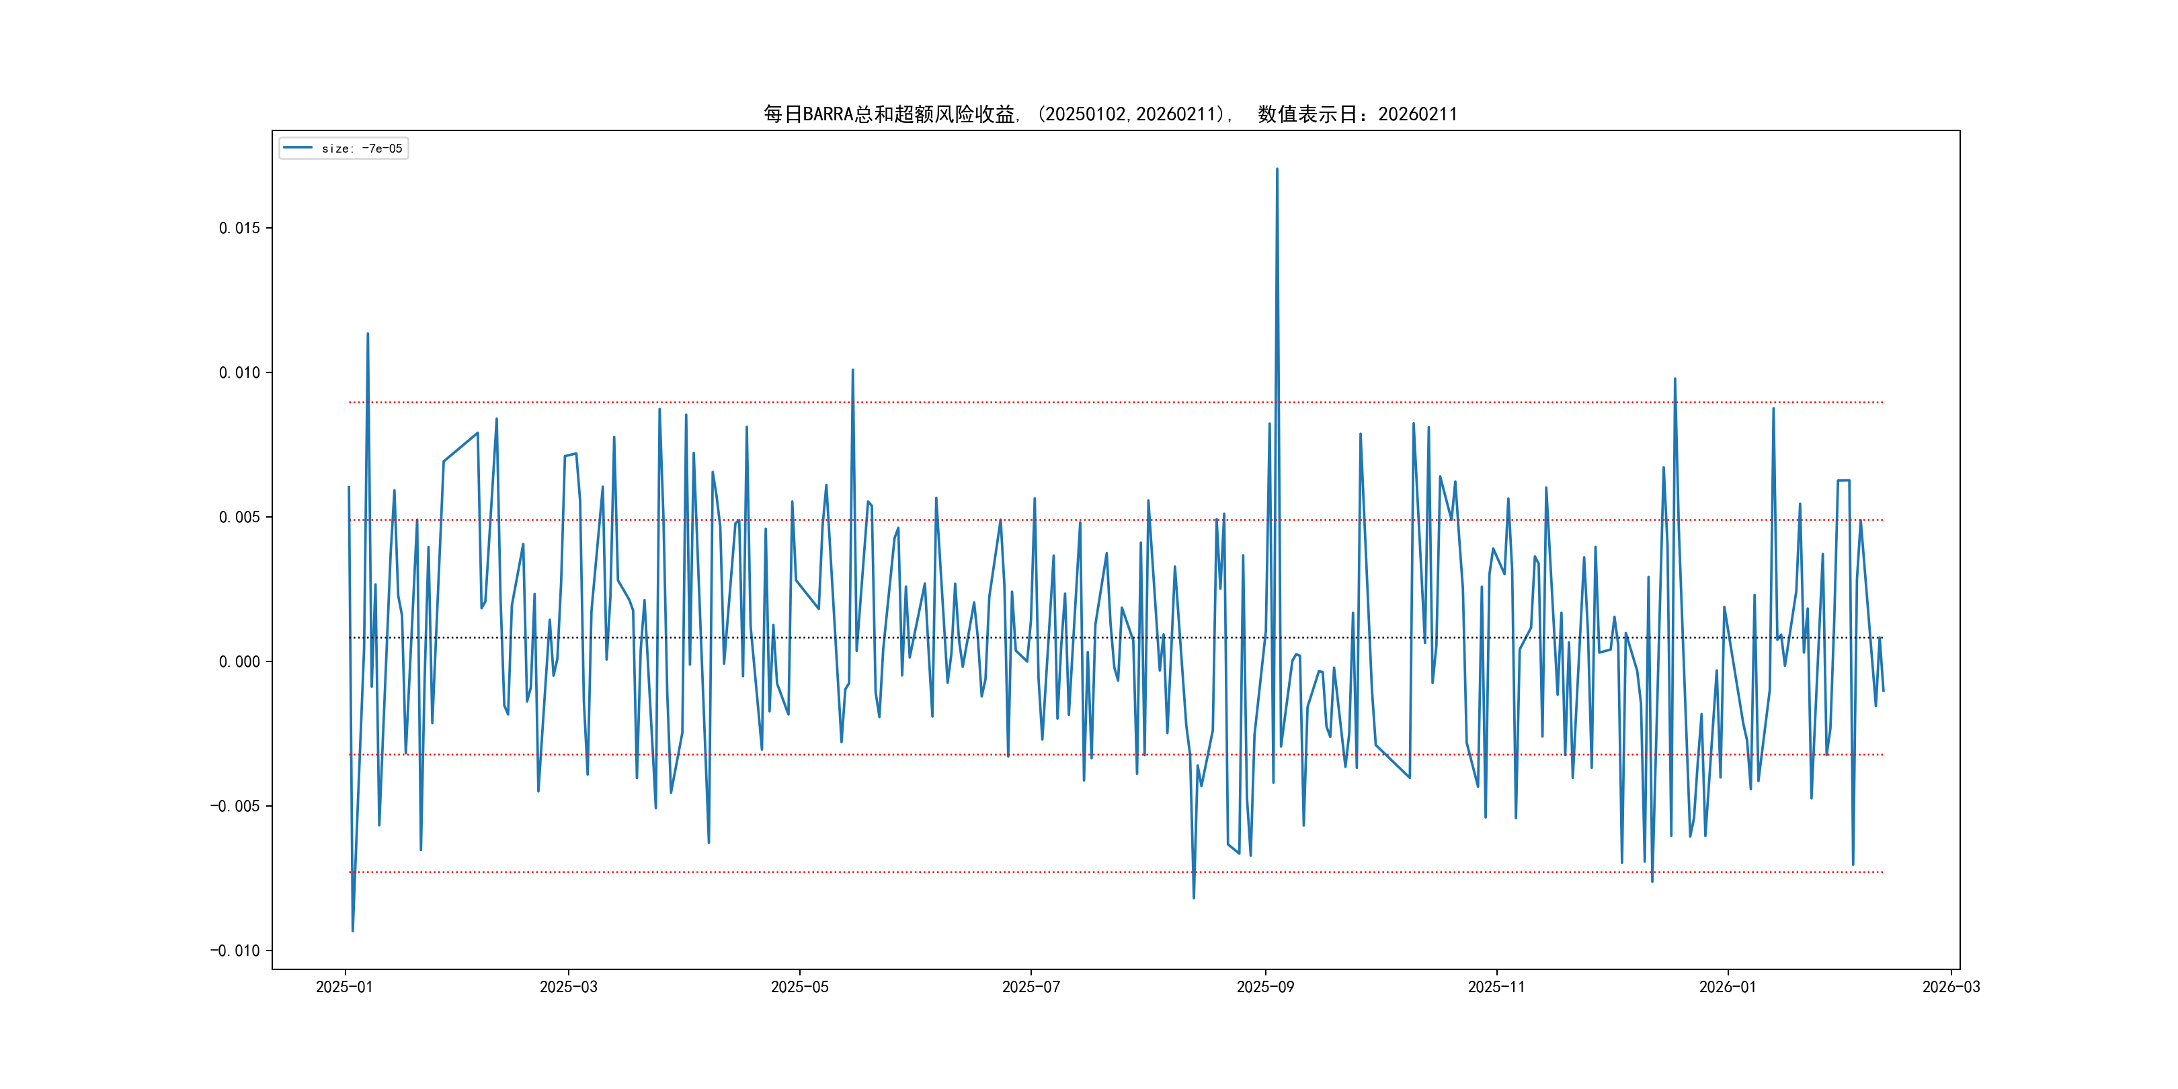Viewport: 2178px width, 1089px height.
Task: Click the 2026-01 x-axis date label
Action: pyautogui.click(x=1728, y=987)
